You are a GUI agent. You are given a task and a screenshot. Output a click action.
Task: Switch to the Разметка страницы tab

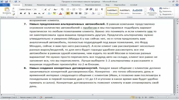pyautogui.click(x=46, y=5)
